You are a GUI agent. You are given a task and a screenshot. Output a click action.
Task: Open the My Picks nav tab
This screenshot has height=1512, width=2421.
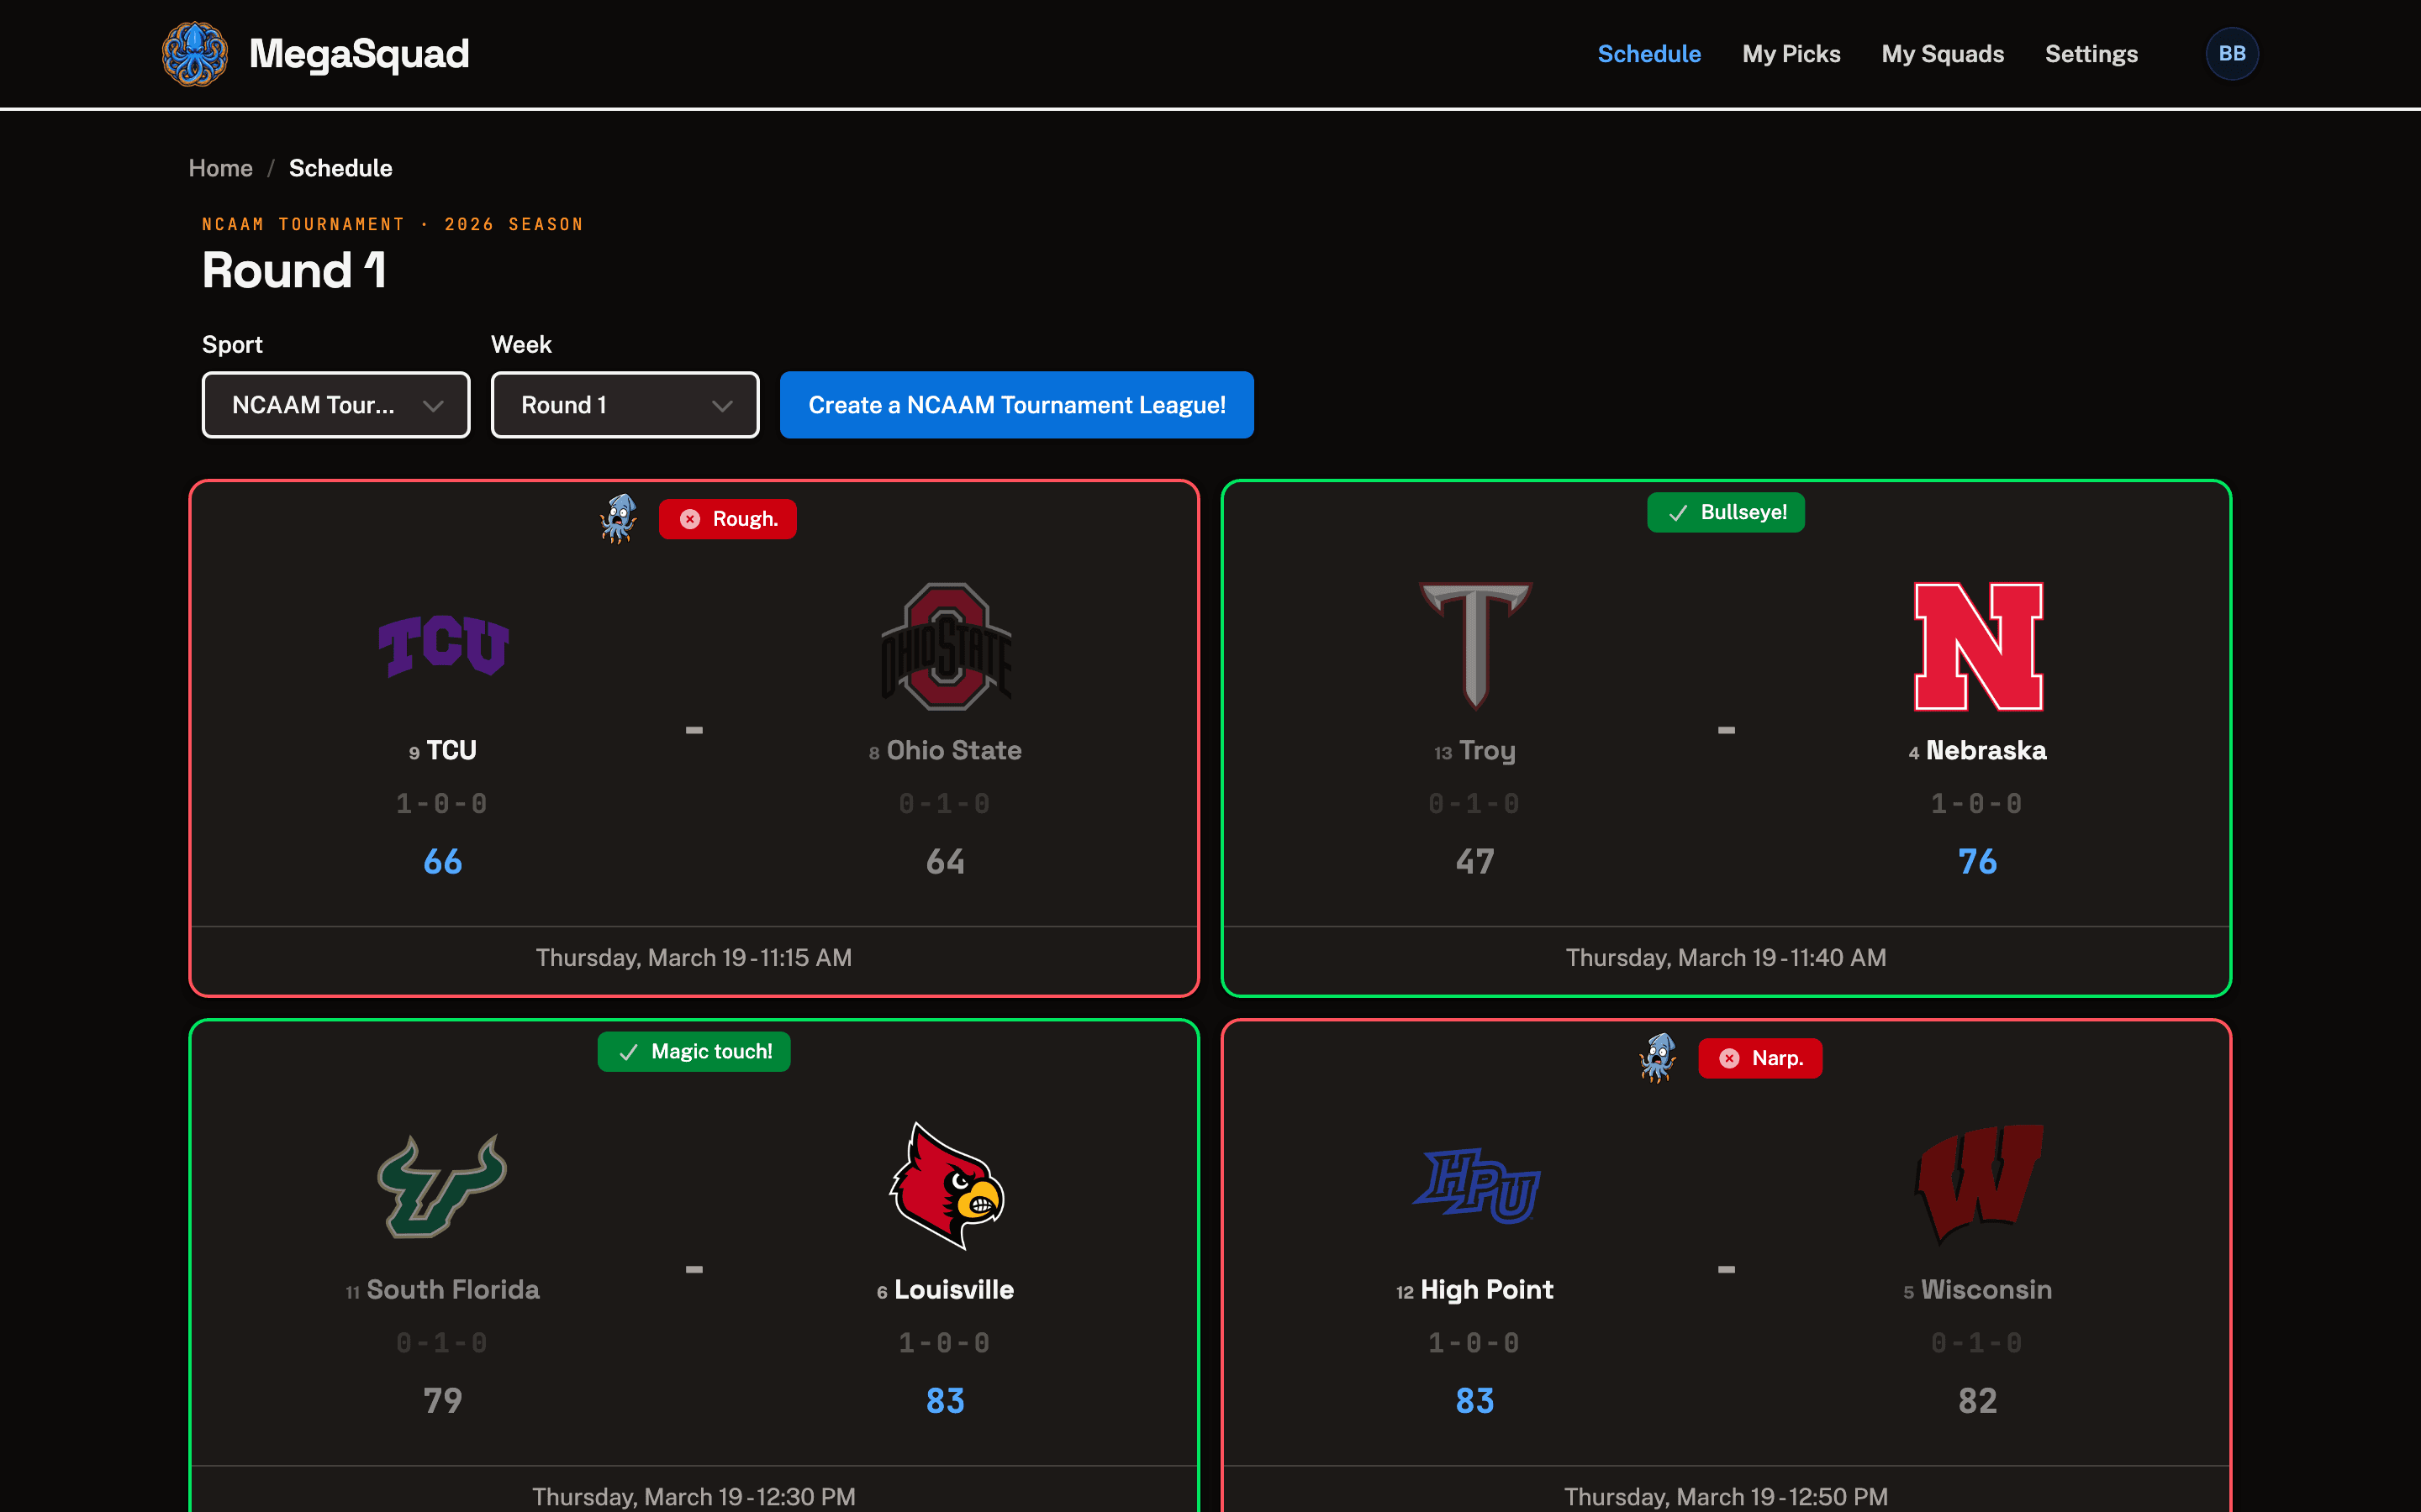pyautogui.click(x=1791, y=54)
